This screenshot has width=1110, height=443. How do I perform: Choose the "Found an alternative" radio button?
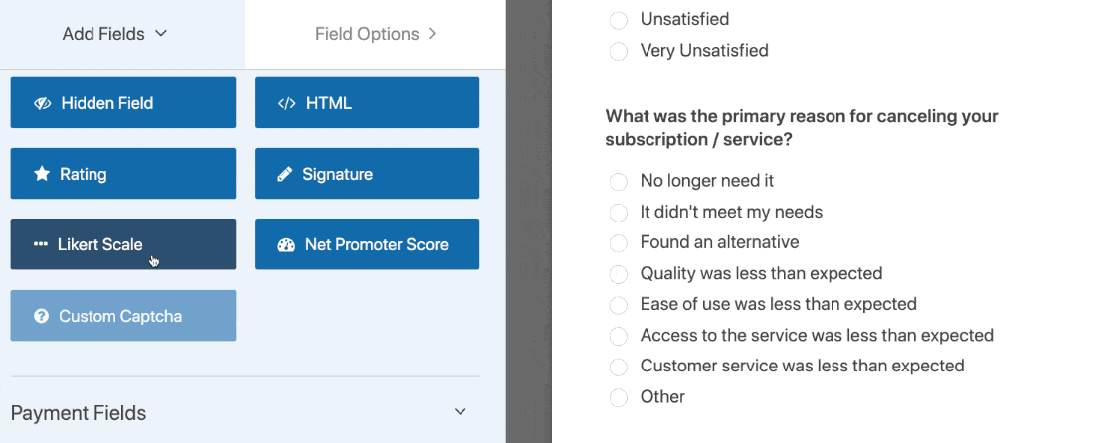click(618, 243)
